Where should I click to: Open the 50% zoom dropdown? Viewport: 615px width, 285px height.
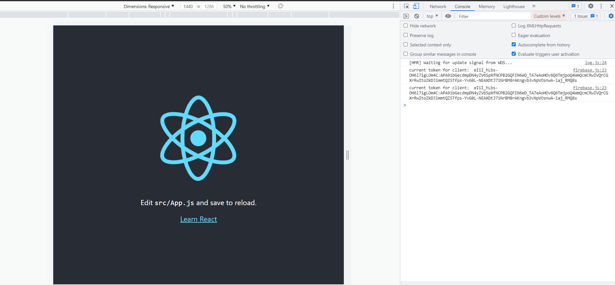point(229,6)
